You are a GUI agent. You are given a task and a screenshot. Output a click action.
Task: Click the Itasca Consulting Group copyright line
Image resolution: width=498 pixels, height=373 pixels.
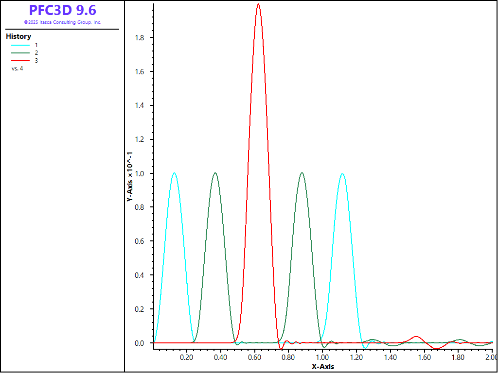(62, 22)
